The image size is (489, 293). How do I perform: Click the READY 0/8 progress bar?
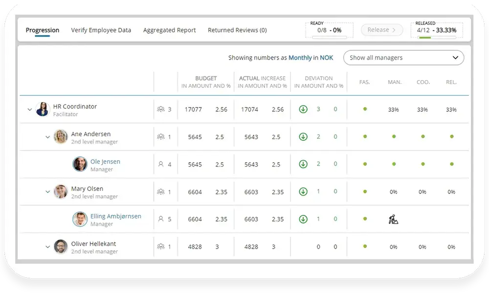pyautogui.click(x=329, y=38)
